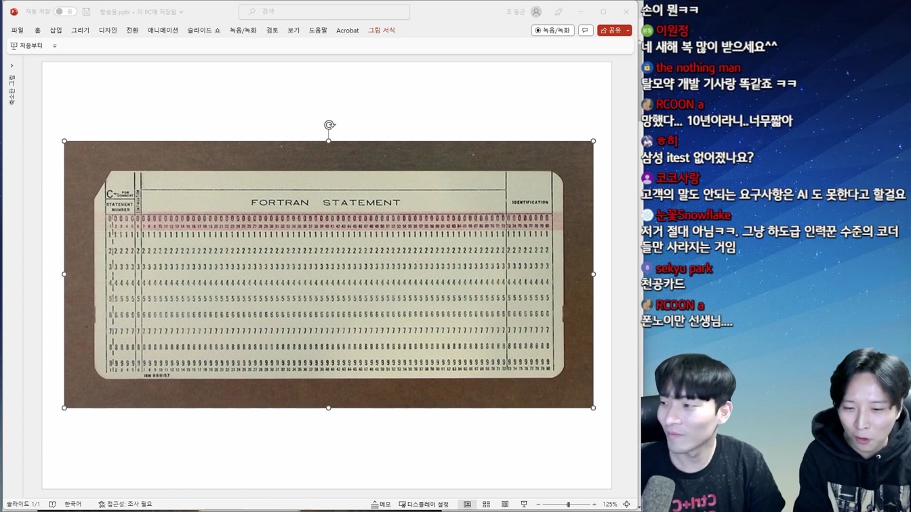Click the zoom in plus button
This screenshot has width=911, height=512.
click(594, 505)
